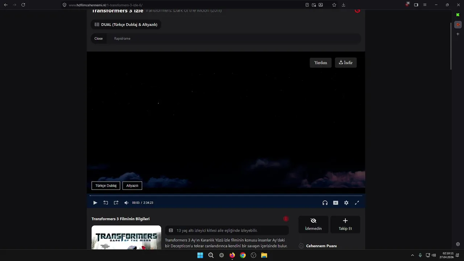Rewind video 10 seconds
This screenshot has height=261, width=464.
pos(105,203)
